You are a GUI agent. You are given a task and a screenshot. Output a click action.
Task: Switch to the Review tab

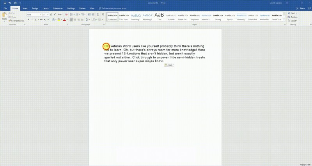[x=82, y=8]
